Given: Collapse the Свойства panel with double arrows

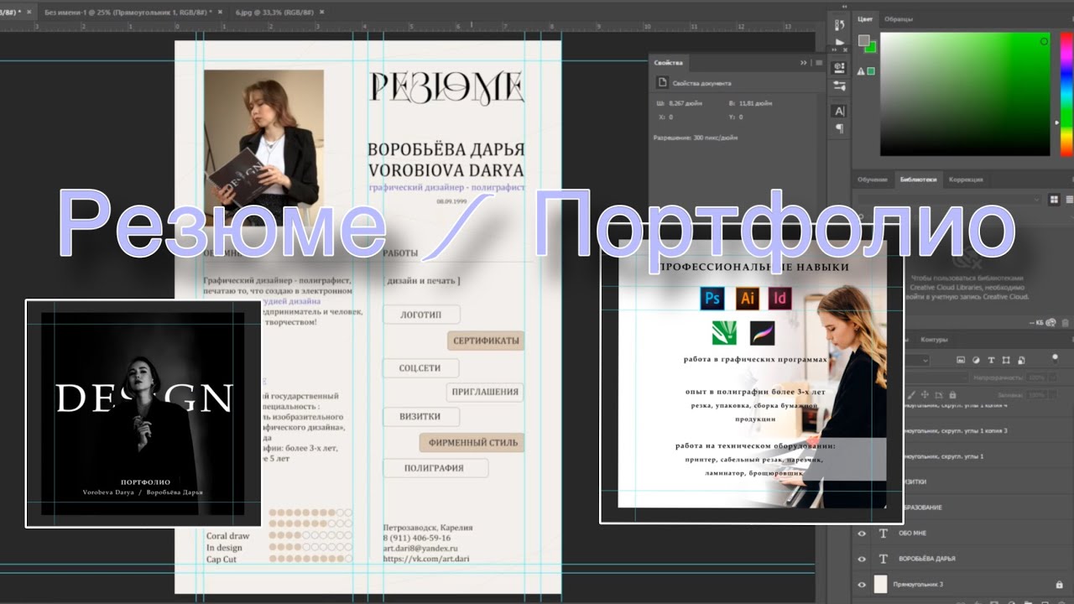Looking at the screenshot, I should pos(803,63).
